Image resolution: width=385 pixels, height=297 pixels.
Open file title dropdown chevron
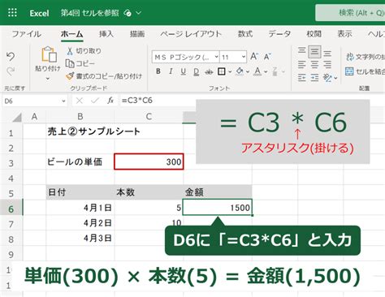[138, 13]
